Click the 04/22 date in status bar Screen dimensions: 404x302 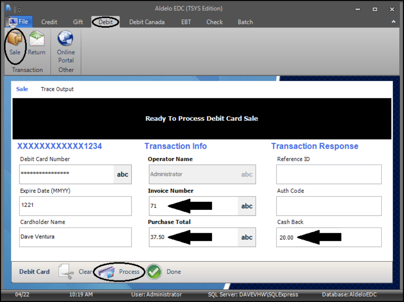(x=22, y=294)
